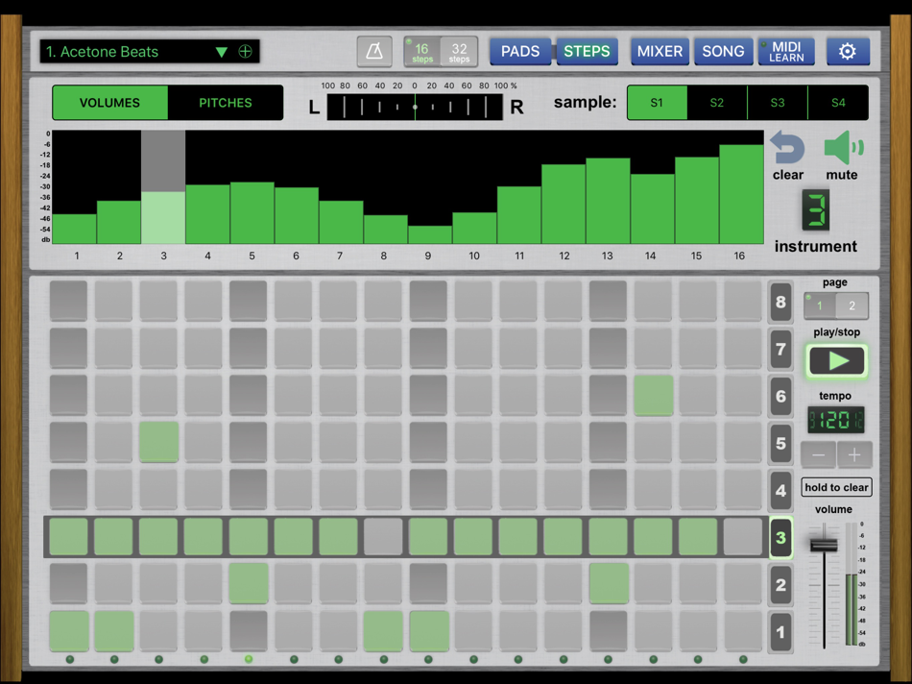Switch the sequencer to 32 steps

(458, 51)
